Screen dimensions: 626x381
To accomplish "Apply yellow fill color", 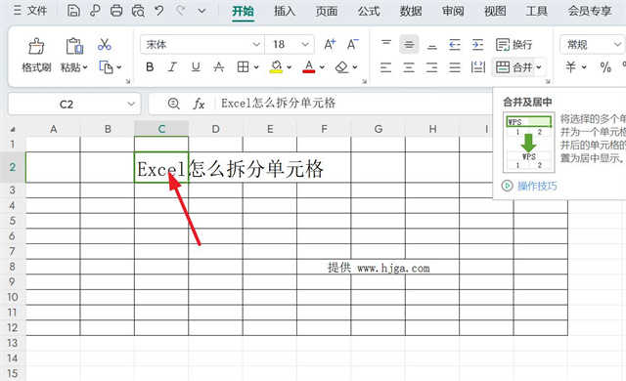I will tap(276, 67).
